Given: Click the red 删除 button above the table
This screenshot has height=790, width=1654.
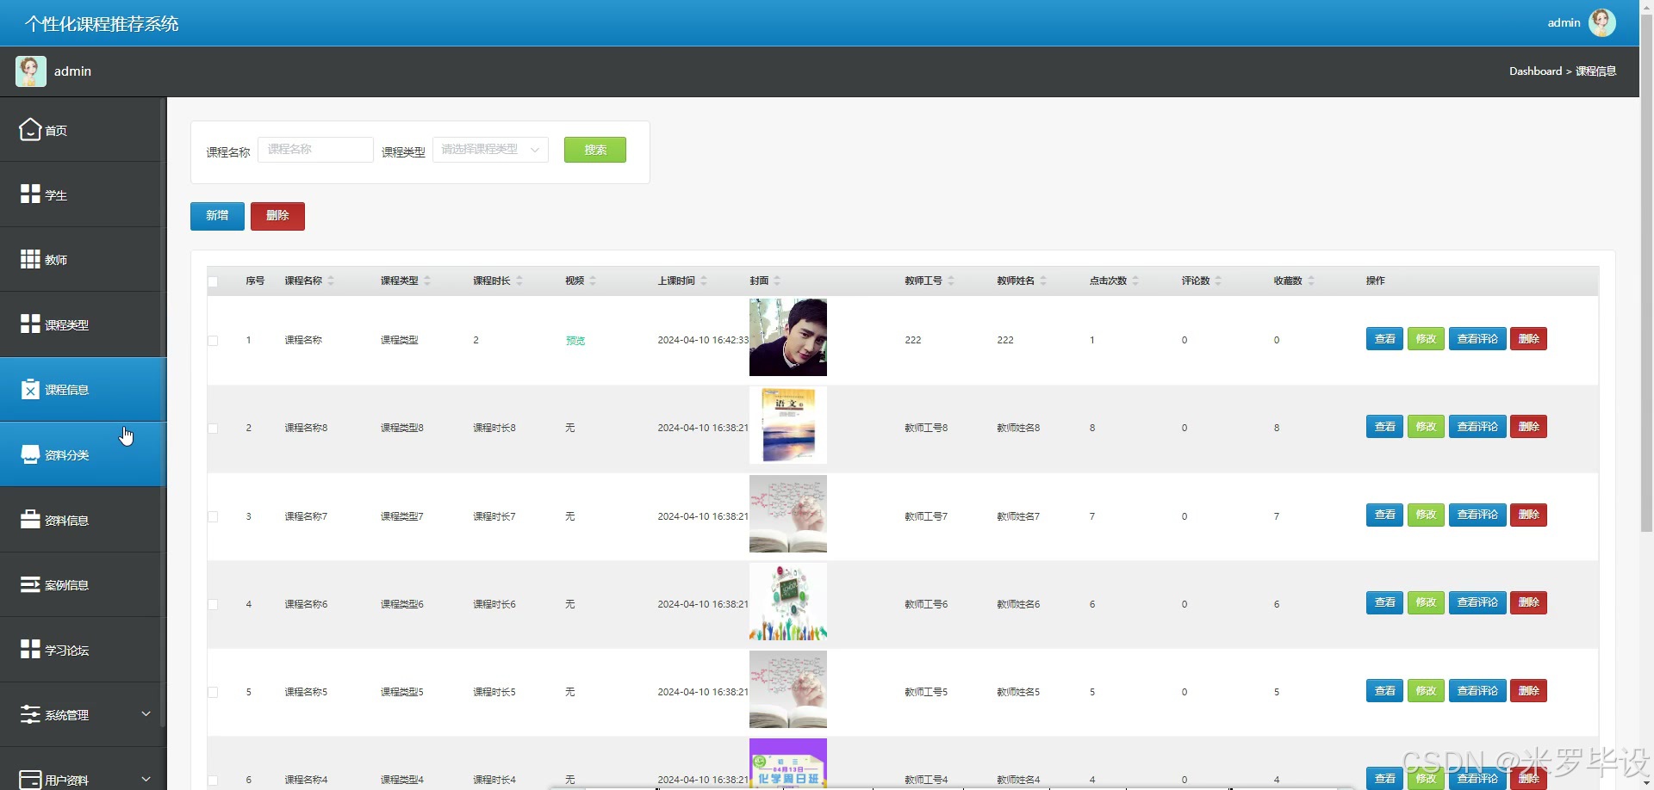Looking at the screenshot, I should coord(277,216).
